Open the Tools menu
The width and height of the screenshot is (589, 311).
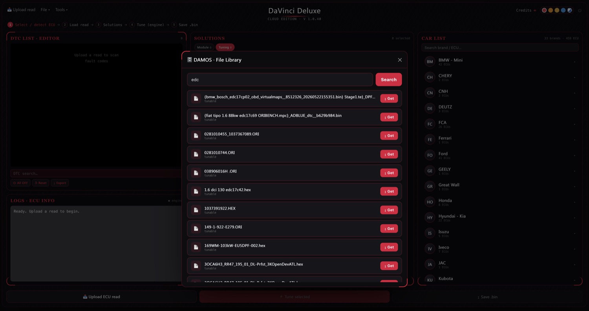tap(61, 10)
